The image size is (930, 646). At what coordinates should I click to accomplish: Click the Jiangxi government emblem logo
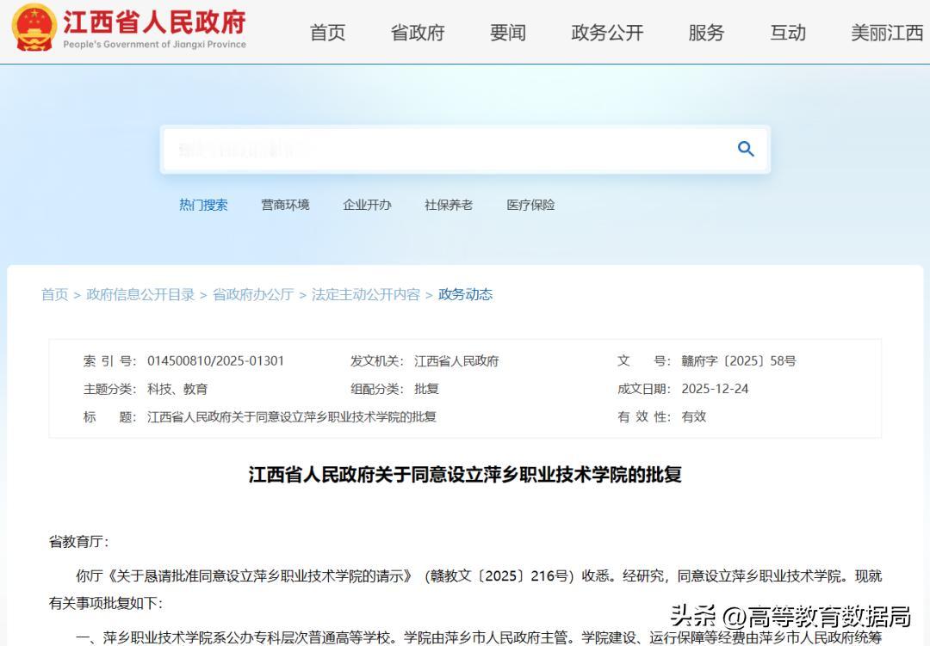coord(34,30)
